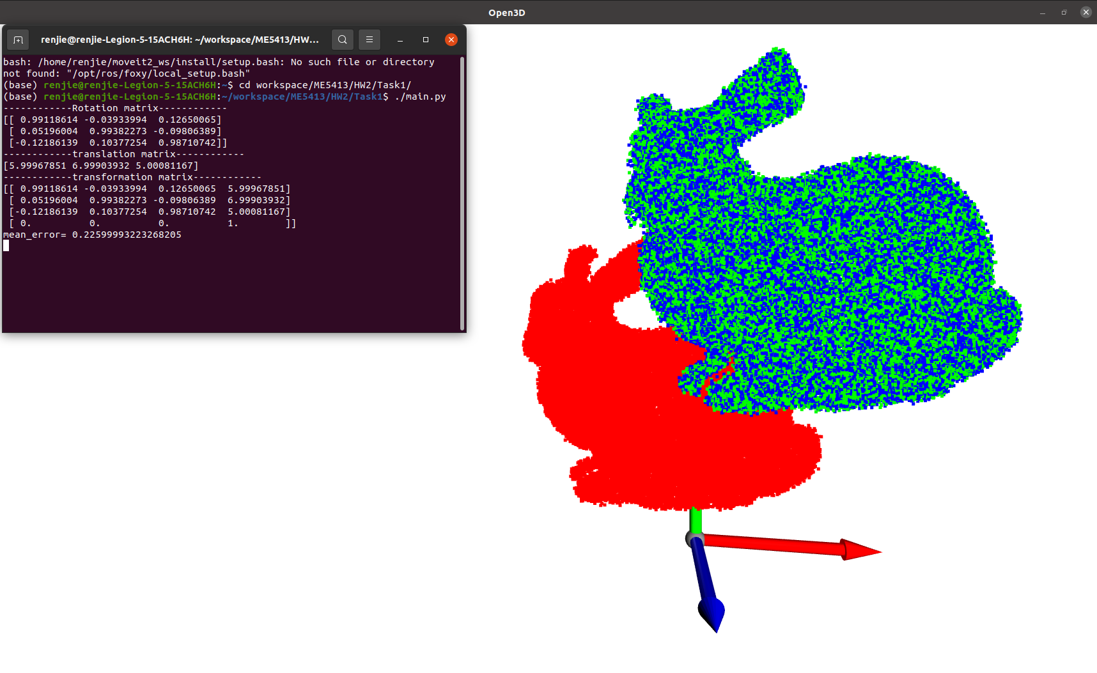Click the green Y-axis stub at the origin
Image resolution: width=1097 pixels, height=673 pixels.
coord(696,520)
